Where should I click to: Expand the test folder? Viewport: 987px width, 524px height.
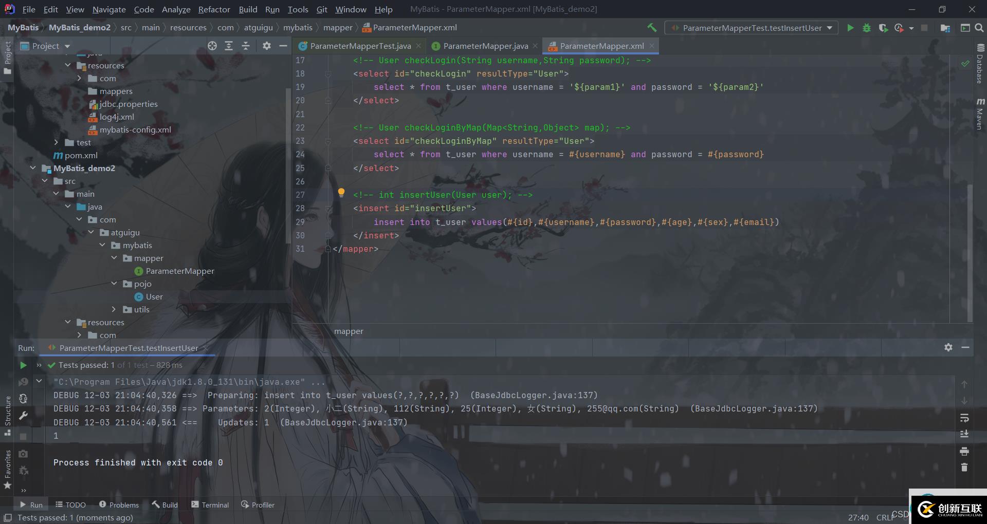pos(56,142)
